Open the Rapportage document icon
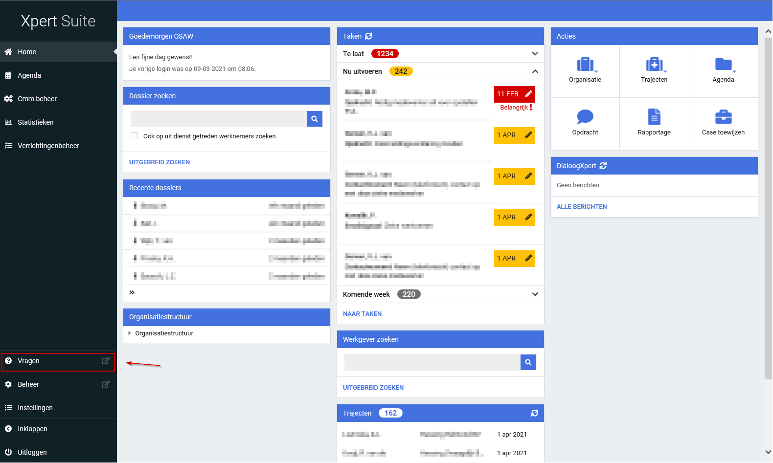This screenshot has width=773, height=463. tap(654, 117)
